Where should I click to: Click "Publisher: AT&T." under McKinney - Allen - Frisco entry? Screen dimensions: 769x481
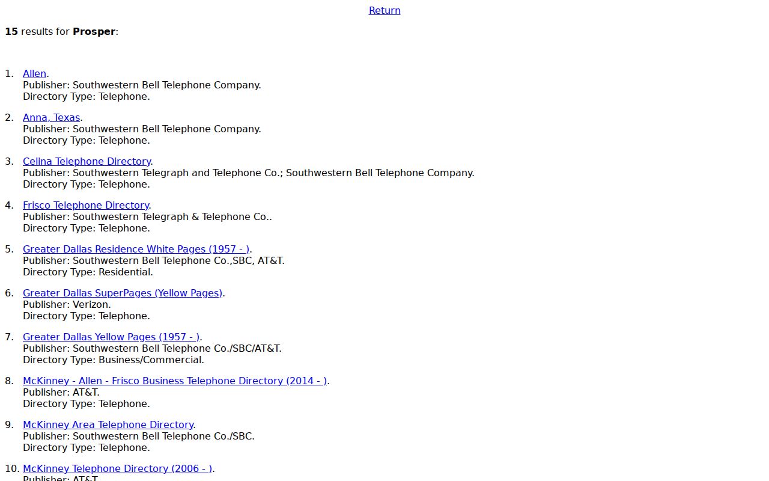coord(61,392)
